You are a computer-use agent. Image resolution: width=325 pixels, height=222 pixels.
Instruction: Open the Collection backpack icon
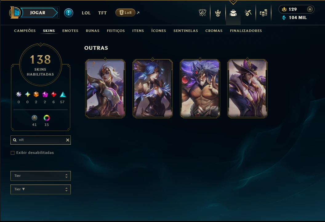(233, 13)
